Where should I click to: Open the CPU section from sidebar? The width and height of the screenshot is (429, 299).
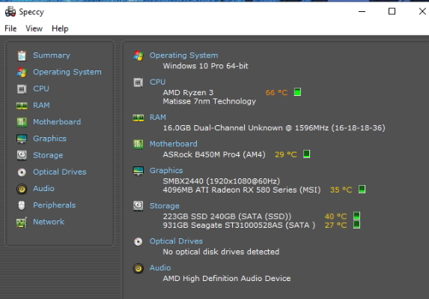(41, 88)
